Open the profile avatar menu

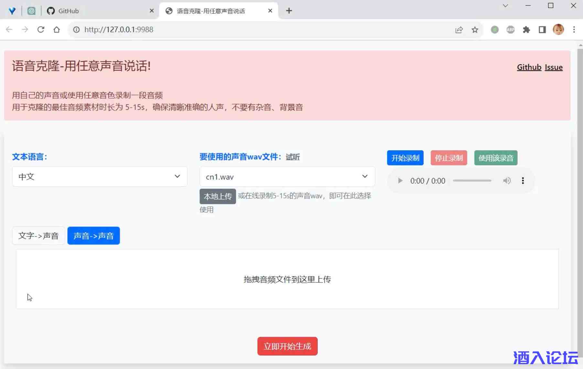coord(558,30)
